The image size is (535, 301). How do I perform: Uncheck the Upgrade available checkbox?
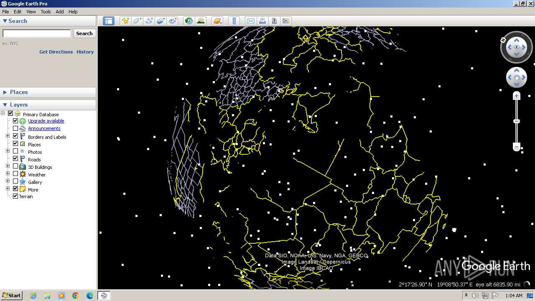15,121
